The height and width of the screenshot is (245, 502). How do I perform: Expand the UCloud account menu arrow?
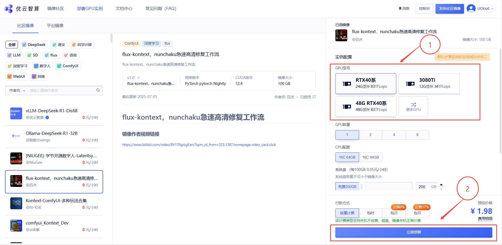coord(492,9)
